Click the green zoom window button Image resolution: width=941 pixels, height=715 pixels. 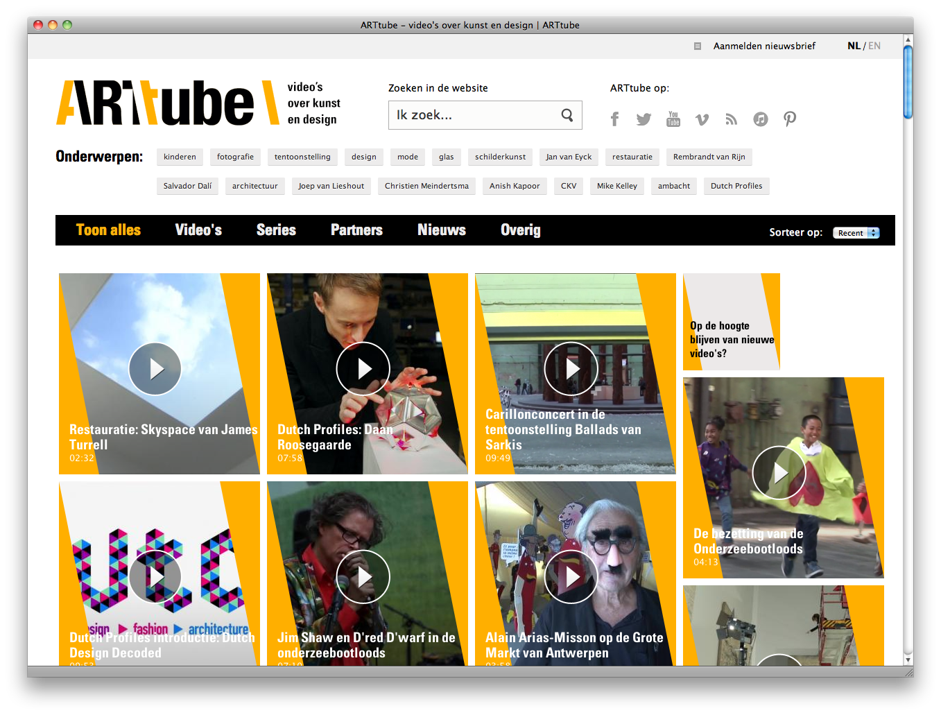[67, 25]
